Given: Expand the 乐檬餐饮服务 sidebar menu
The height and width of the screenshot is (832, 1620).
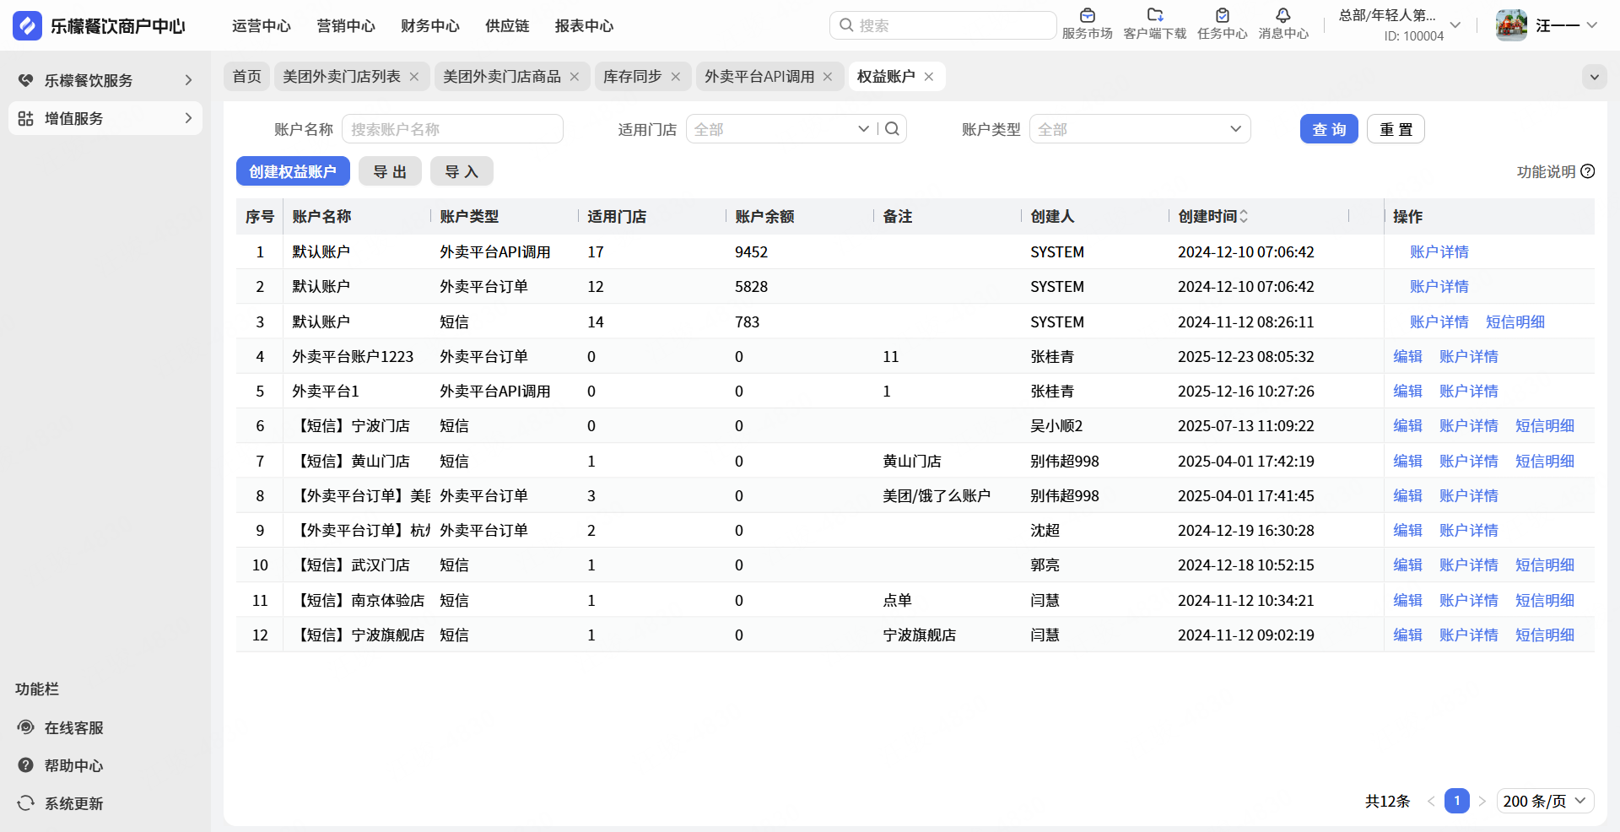Looking at the screenshot, I should point(105,80).
